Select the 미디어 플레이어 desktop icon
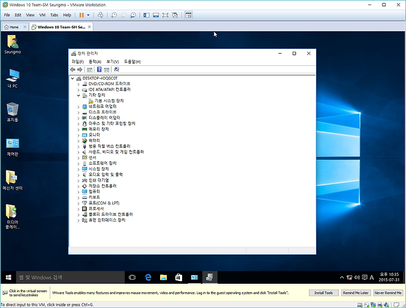 (12, 217)
